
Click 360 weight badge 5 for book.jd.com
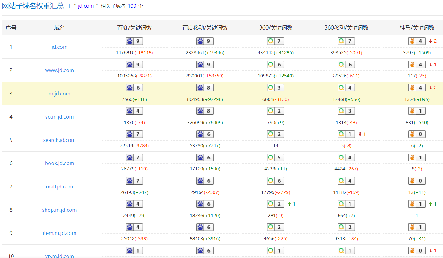pyautogui.click(x=276, y=158)
